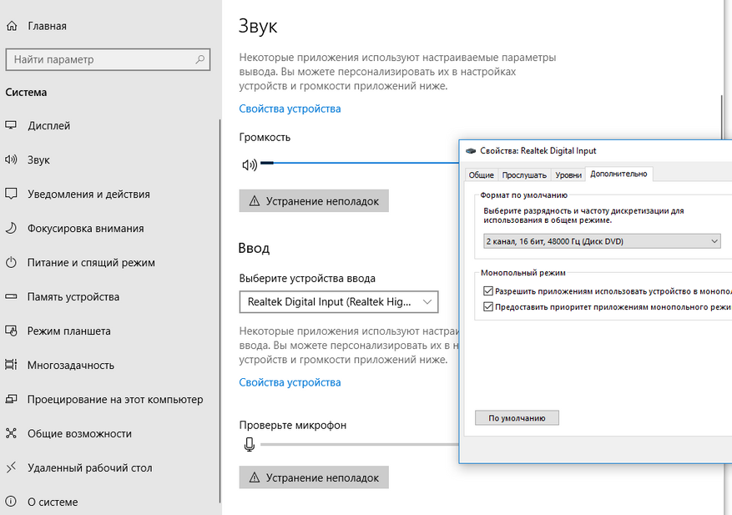Click the search magnifier icon
This screenshot has height=515, width=732.
(x=200, y=60)
